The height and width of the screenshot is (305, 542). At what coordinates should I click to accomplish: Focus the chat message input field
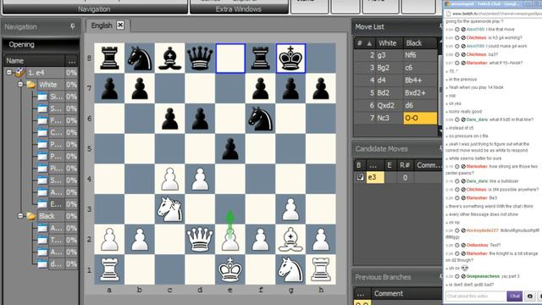click(476, 297)
